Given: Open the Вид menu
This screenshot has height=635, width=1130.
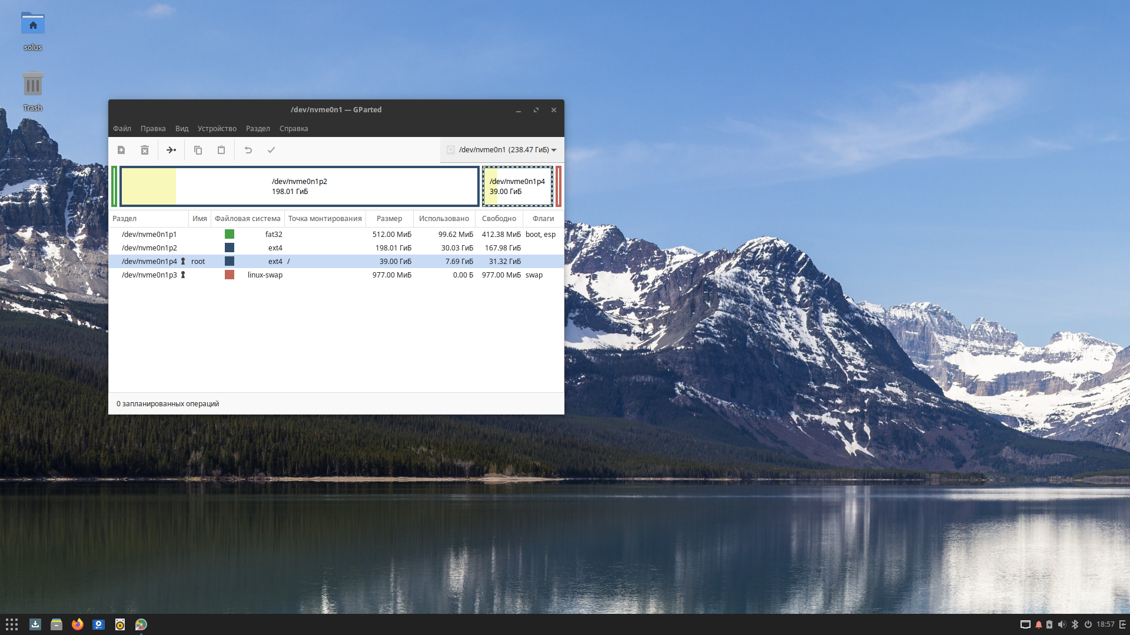Looking at the screenshot, I should pos(182,129).
